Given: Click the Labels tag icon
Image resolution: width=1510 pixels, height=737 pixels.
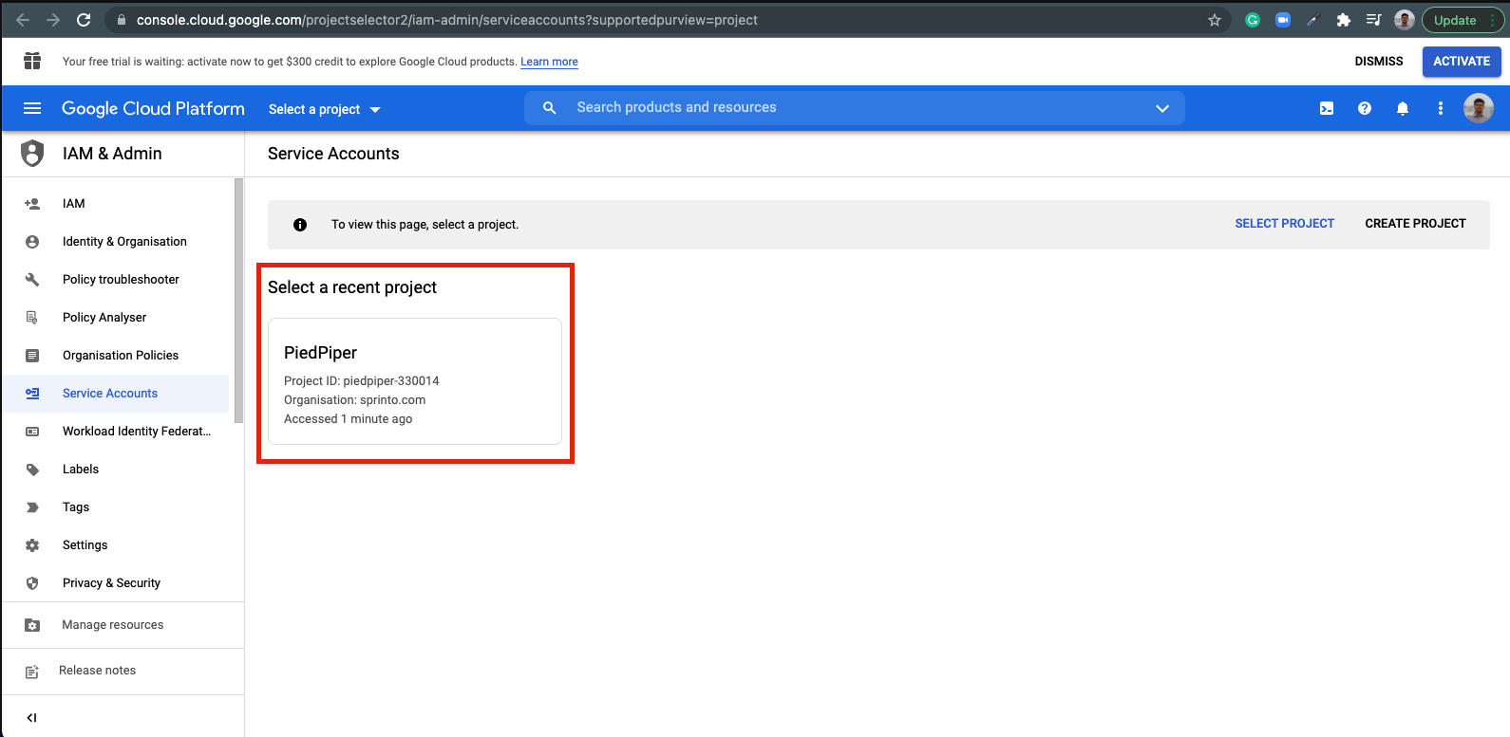Looking at the screenshot, I should click(32, 470).
